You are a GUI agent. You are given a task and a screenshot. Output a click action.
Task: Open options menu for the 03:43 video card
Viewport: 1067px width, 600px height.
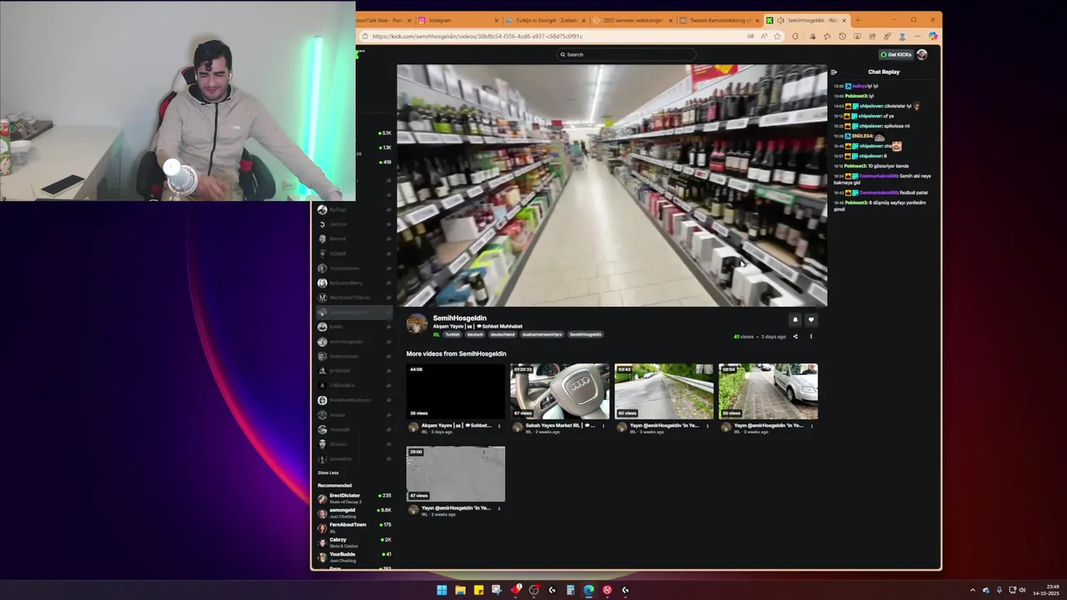708,426
